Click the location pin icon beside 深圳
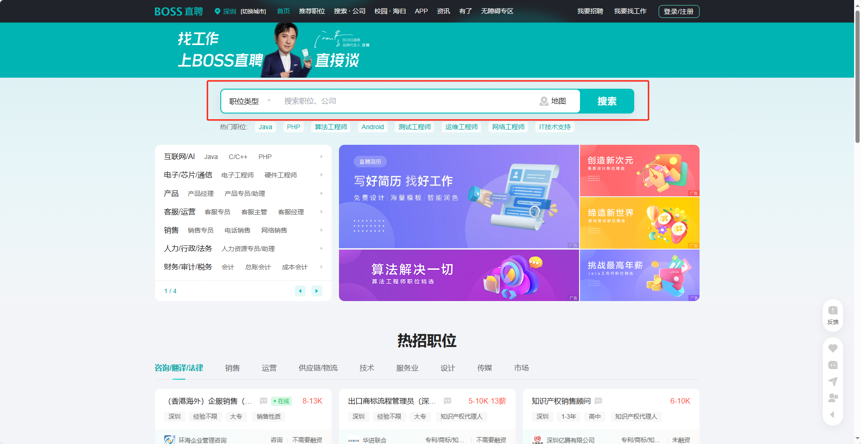The image size is (861, 444). point(218,11)
